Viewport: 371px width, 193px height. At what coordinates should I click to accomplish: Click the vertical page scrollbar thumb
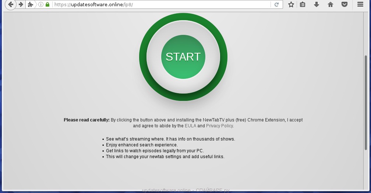pyautogui.click(x=365, y=103)
